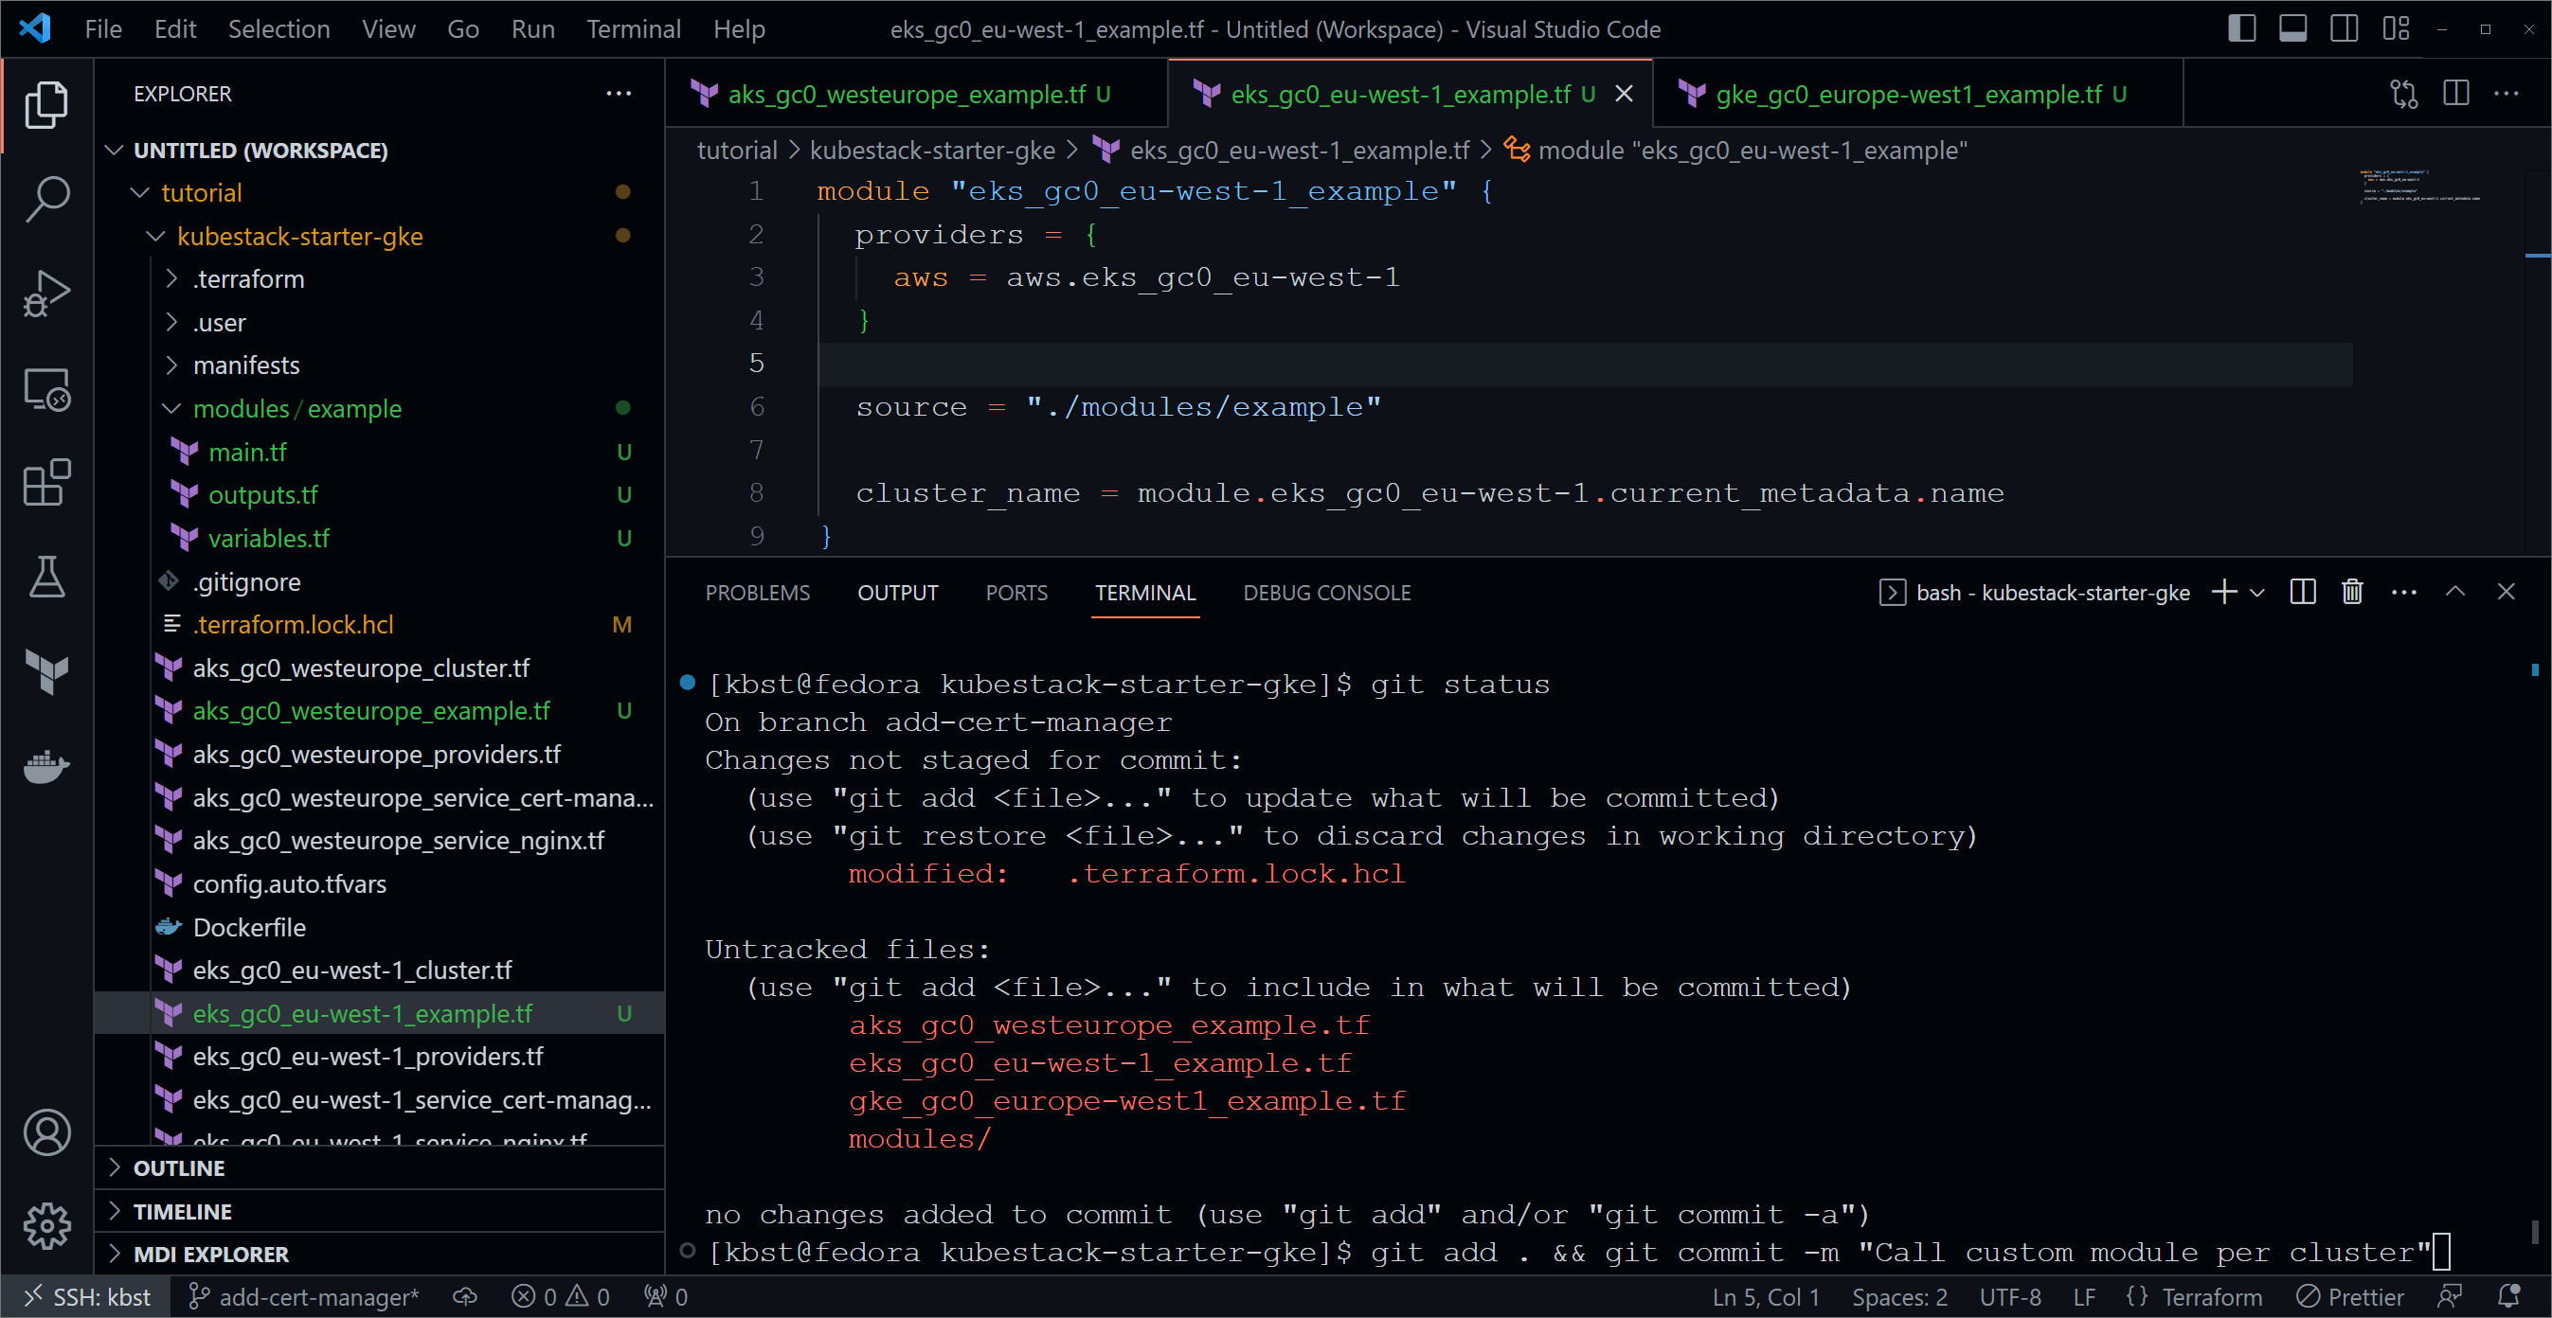The width and height of the screenshot is (2552, 1318).
Task: Toggle the secondary side bar
Action: point(2345,27)
